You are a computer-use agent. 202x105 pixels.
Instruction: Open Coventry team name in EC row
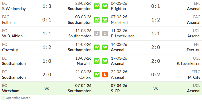(x=10, y=50)
